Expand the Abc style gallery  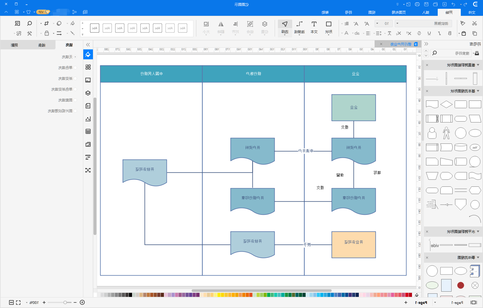pyautogui.click(x=82, y=34)
